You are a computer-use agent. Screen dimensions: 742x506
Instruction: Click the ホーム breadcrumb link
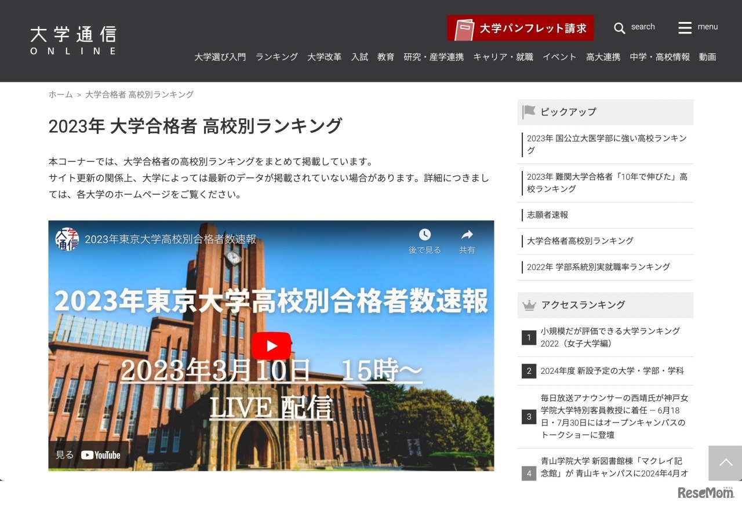60,94
